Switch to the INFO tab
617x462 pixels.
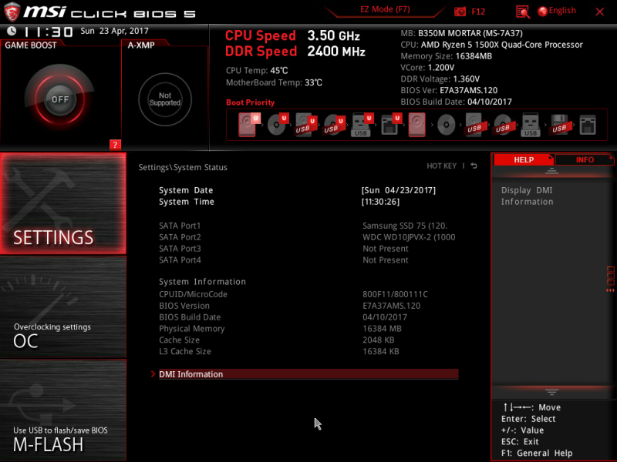[x=585, y=160]
